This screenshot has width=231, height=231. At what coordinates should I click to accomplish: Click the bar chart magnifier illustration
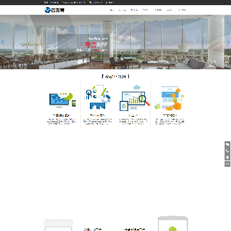click(134, 98)
